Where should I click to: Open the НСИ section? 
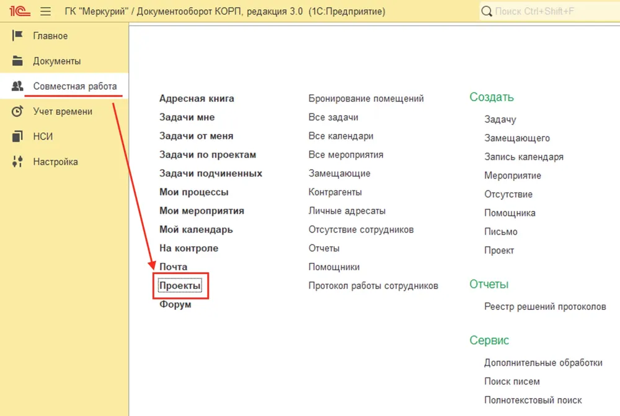43,136
